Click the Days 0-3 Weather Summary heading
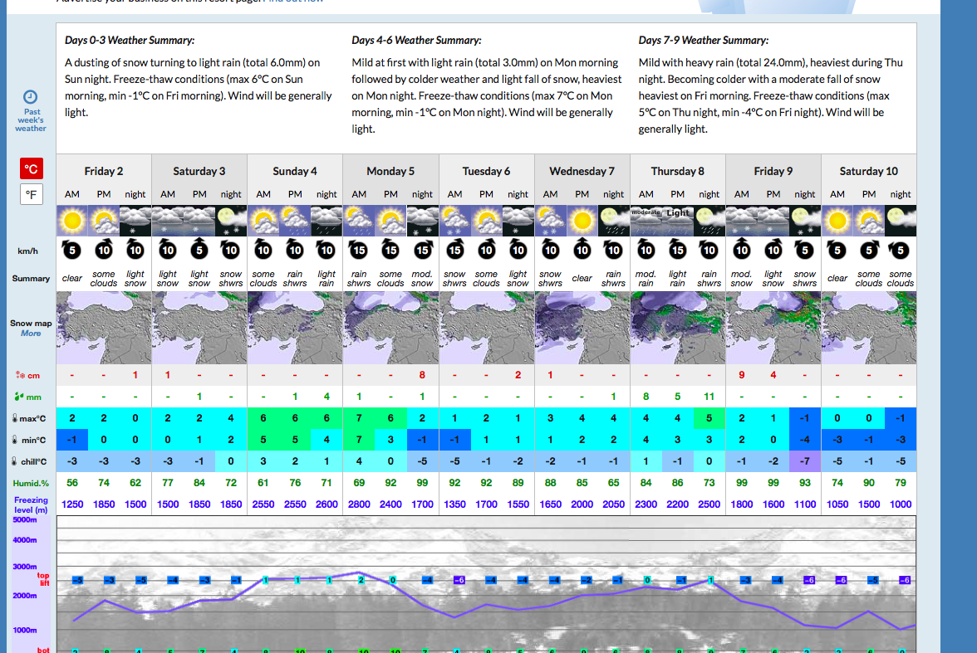 130,41
